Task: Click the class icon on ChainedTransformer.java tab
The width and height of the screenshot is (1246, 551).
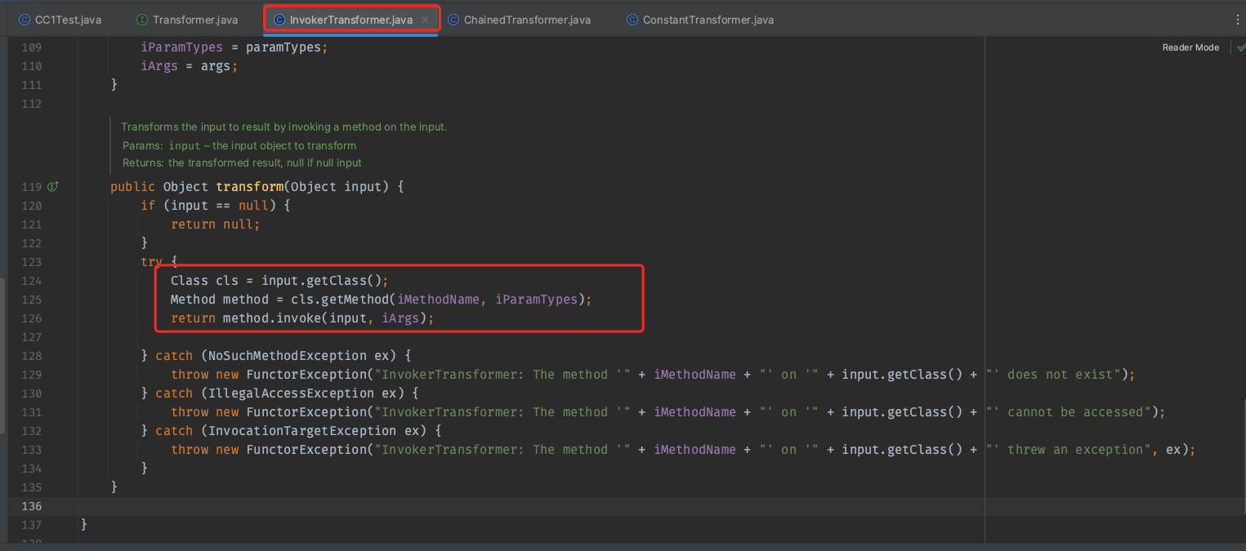Action: pyautogui.click(x=453, y=20)
